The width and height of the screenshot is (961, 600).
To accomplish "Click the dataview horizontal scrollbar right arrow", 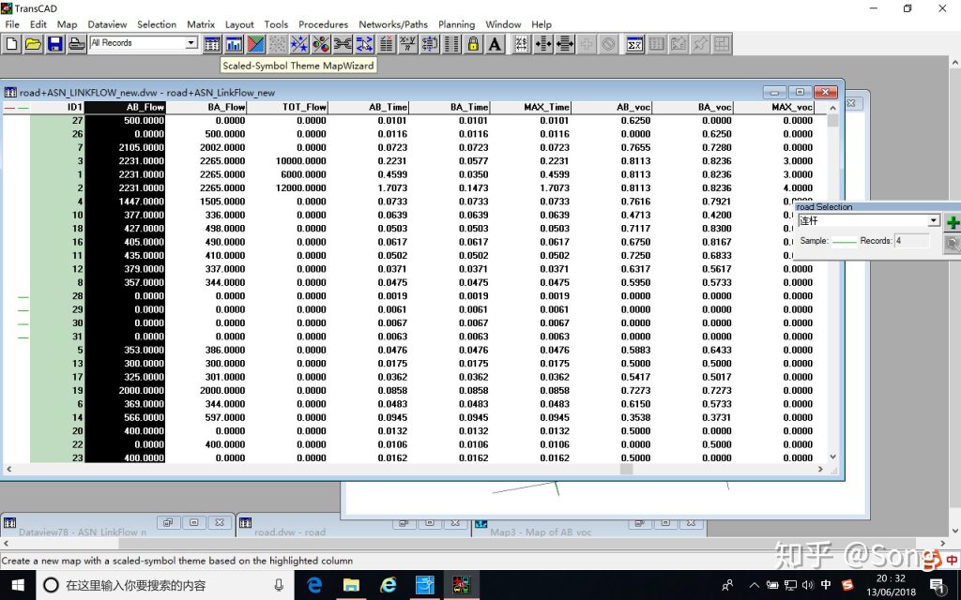I will (820, 469).
